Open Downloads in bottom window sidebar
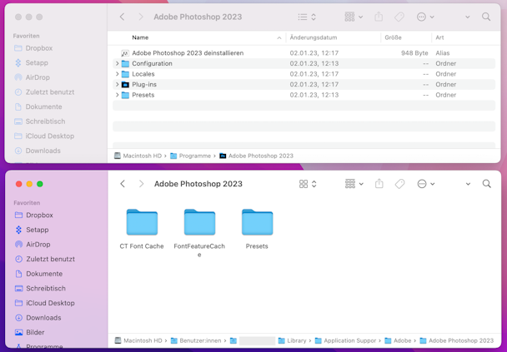The height and width of the screenshot is (352, 507). click(x=38, y=318)
